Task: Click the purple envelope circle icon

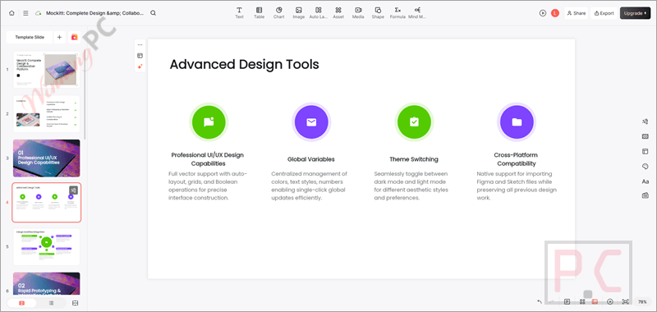Action: [x=311, y=122]
